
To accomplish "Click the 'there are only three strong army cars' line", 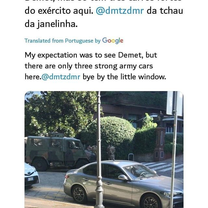I will click(89, 66).
